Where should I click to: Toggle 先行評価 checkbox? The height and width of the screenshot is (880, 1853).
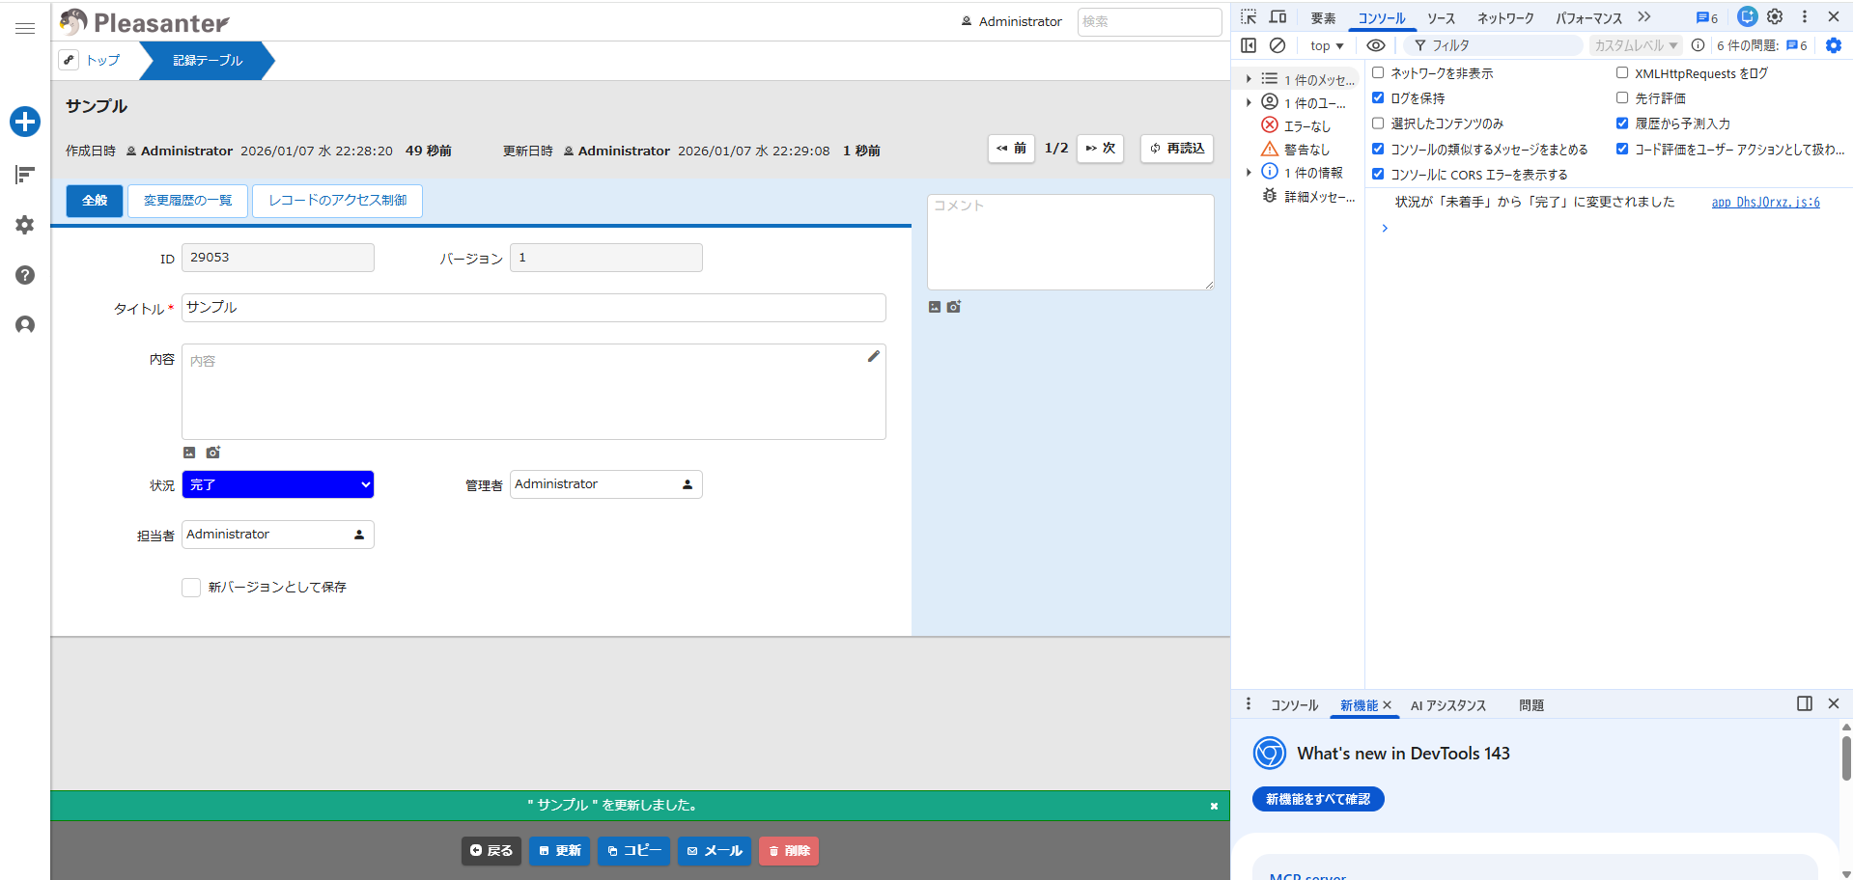pyautogui.click(x=1622, y=97)
